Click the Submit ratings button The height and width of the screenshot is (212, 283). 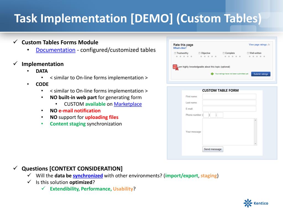point(261,74)
